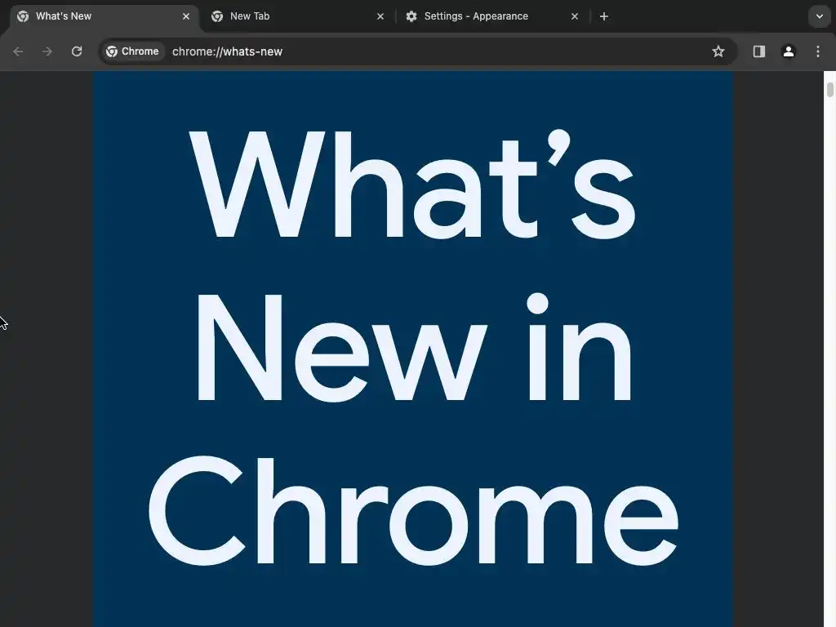The width and height of the screenshot is (836, 627).
Task: Close the What's New tab
Action: click(186, 16)
